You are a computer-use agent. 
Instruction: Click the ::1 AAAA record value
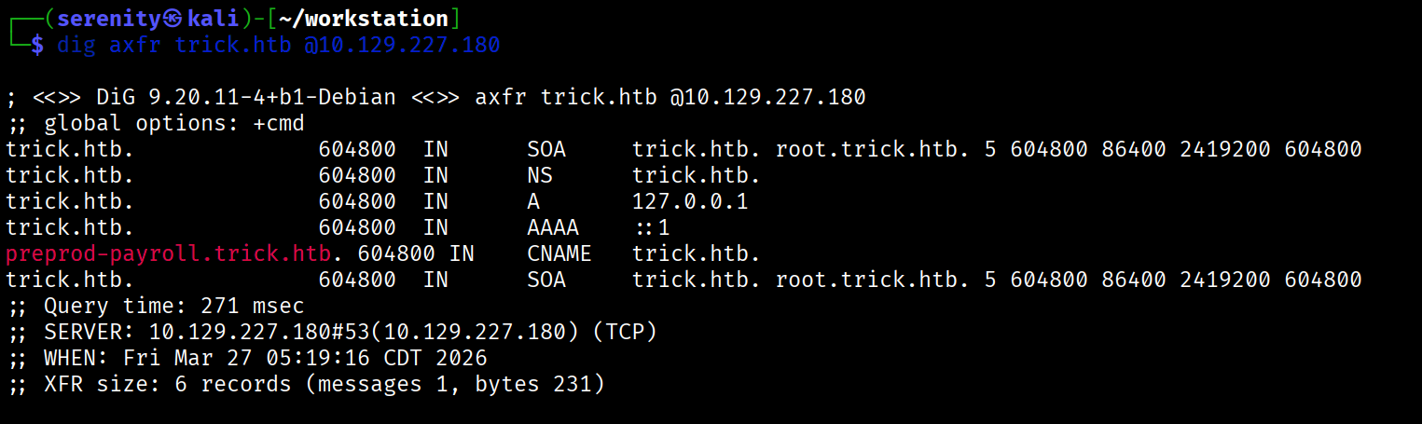tap(652, 227)
